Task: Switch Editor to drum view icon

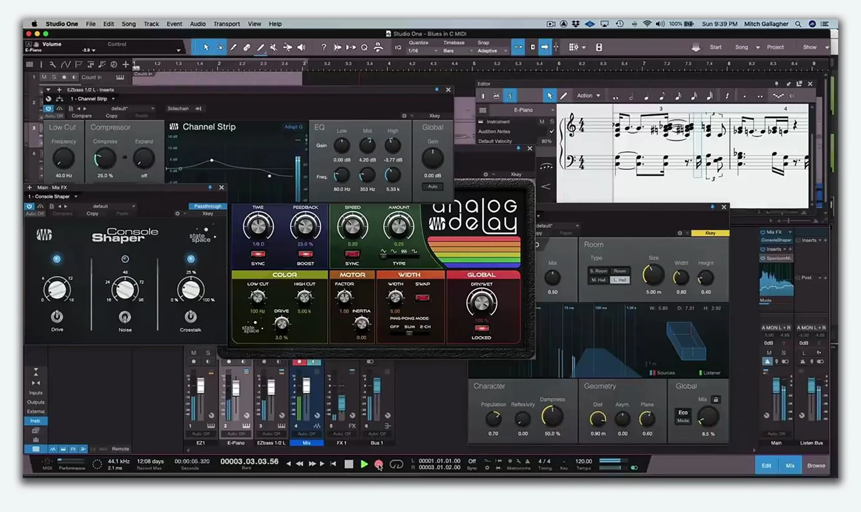Action: 496,96
